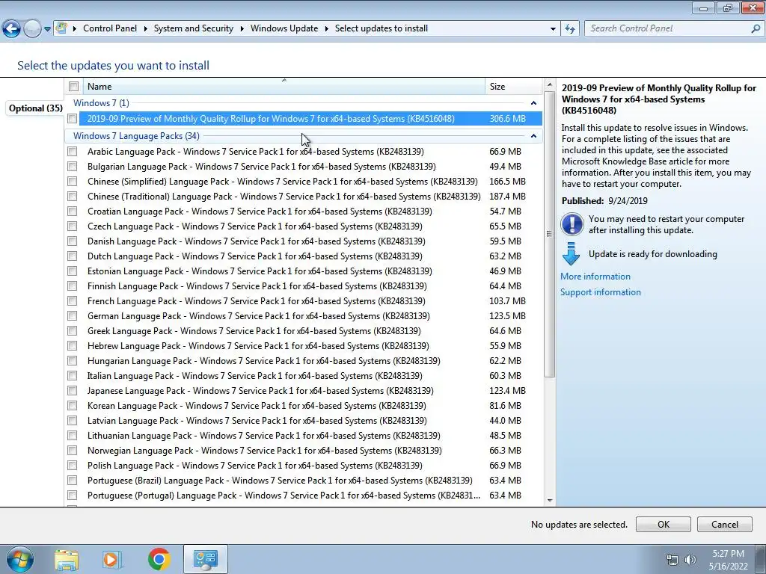Viewport: 766px width, 574px height.
Task: Expand arrow after Control Panel breadcrumb
Action: pos(145,29)
